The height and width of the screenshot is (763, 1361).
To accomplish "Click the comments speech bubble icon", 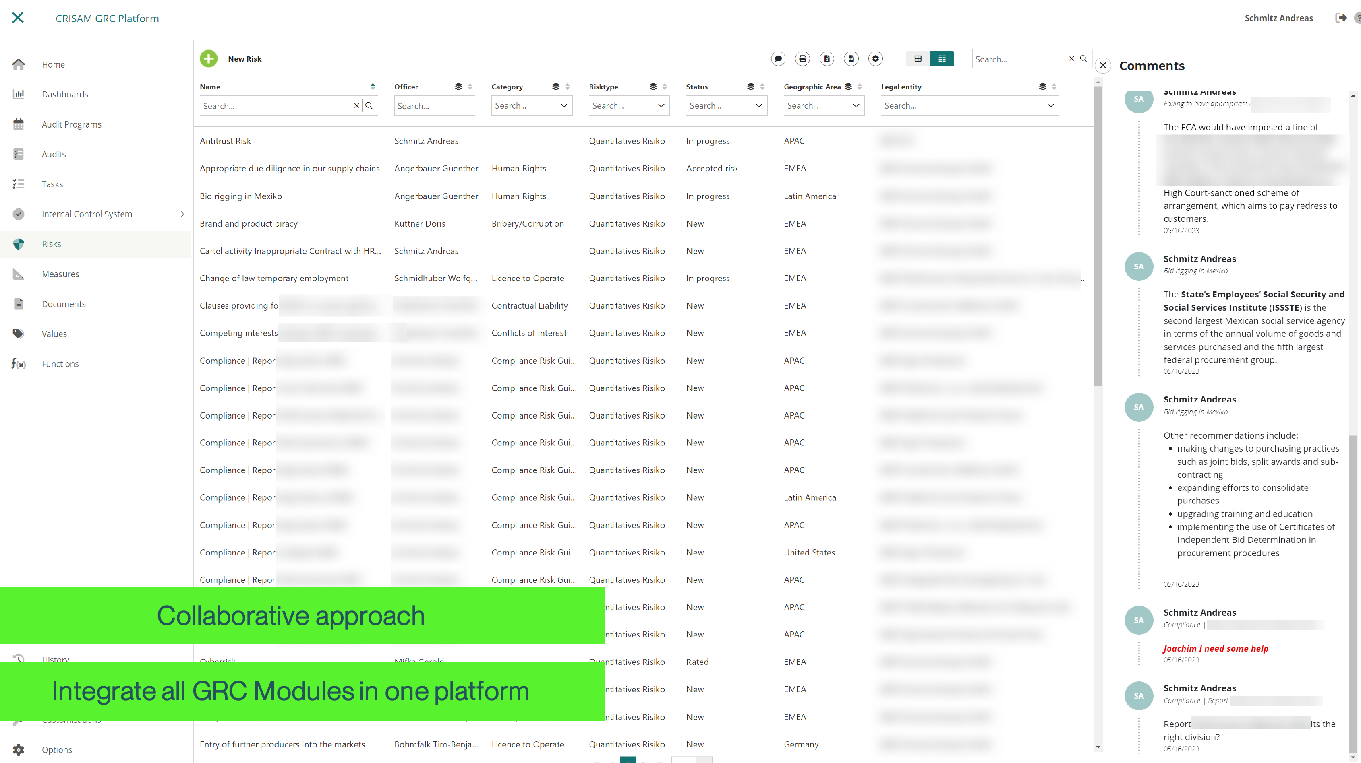I will click(778, 59).
